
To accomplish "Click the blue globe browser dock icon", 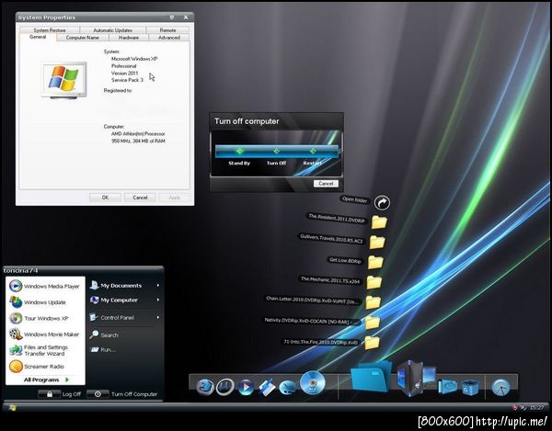I will pos(205,388).
